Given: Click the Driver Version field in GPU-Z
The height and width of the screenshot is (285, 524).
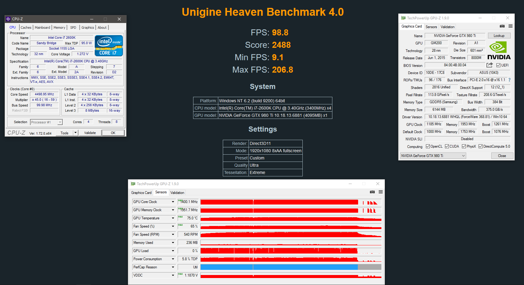Looking at the screenshot, I should coord(467,117).
